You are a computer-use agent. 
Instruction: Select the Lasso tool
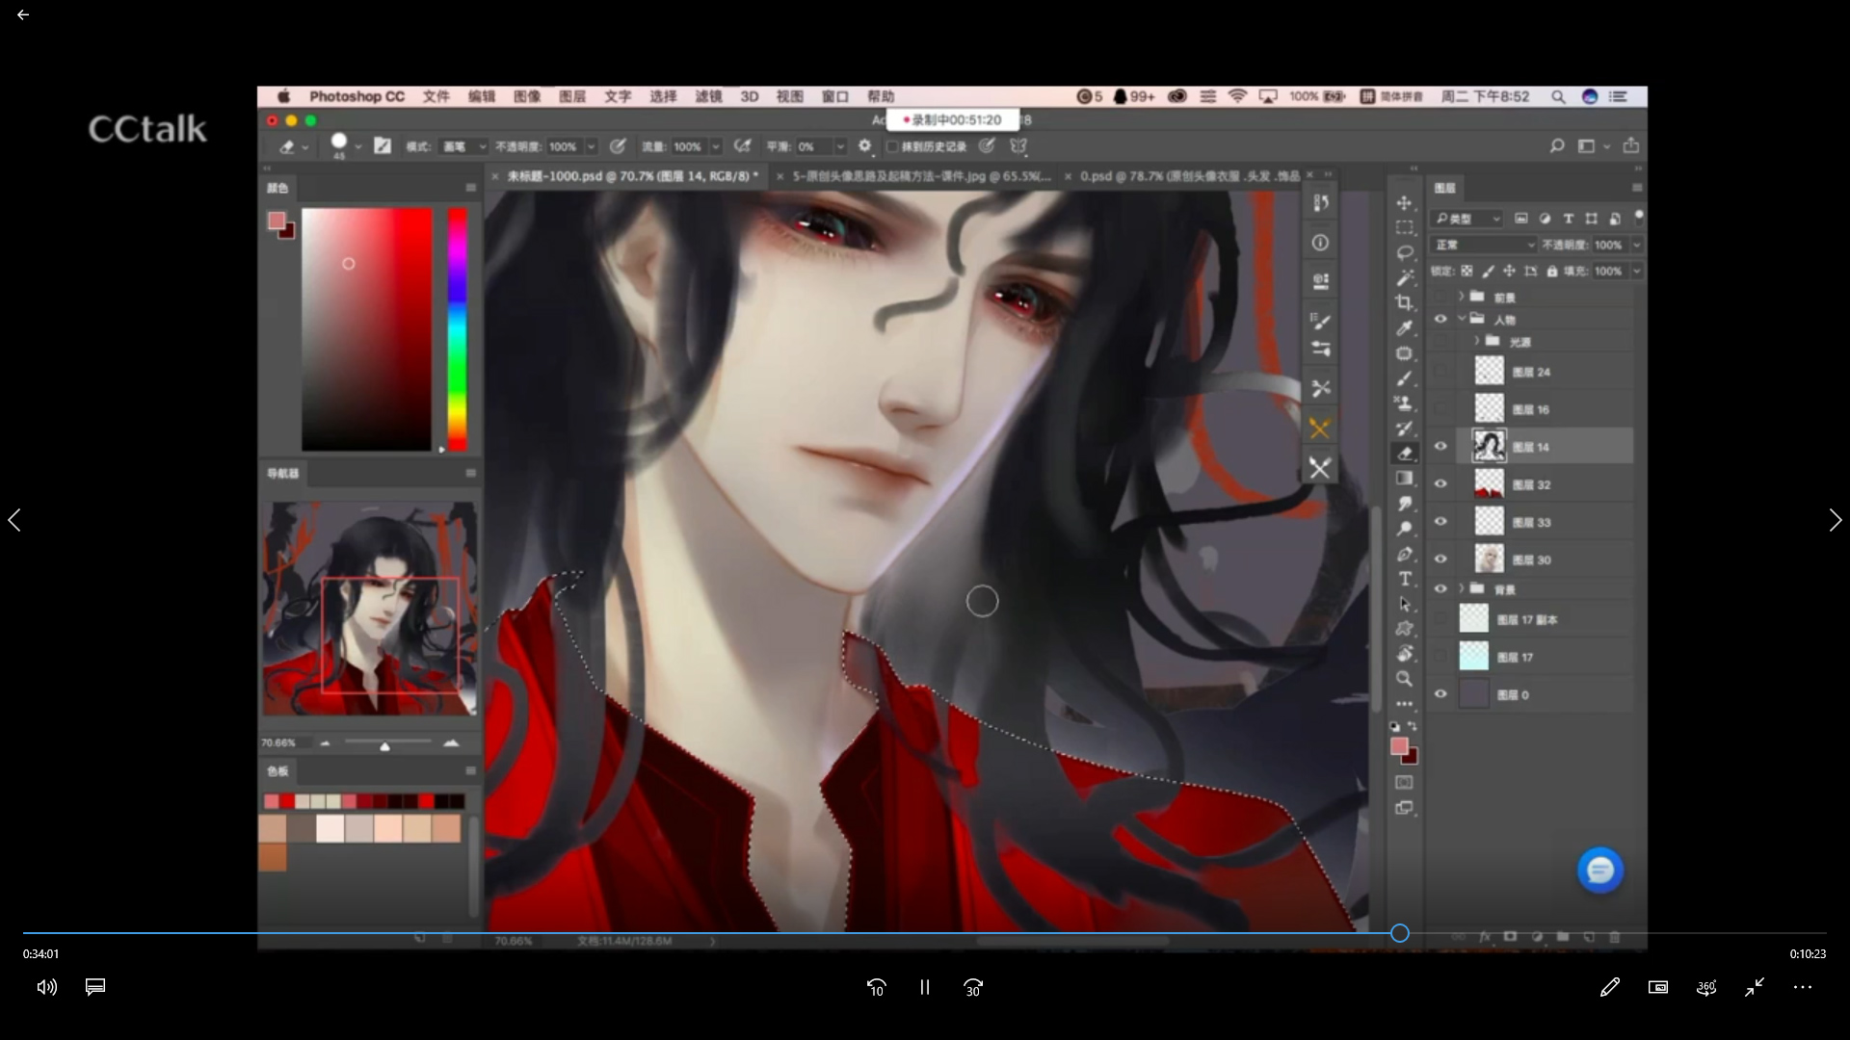(x=1404, y=253)
